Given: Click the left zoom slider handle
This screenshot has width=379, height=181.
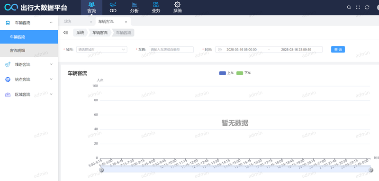Looking at the screenshot, I should tap(101, 170).
